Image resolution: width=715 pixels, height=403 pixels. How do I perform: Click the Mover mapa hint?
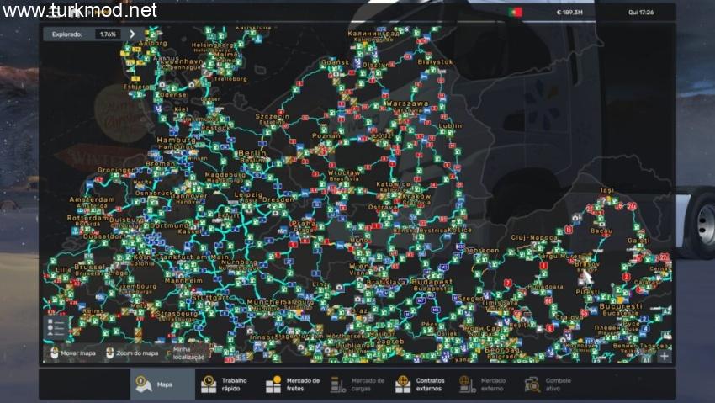[x=73, y=353]
